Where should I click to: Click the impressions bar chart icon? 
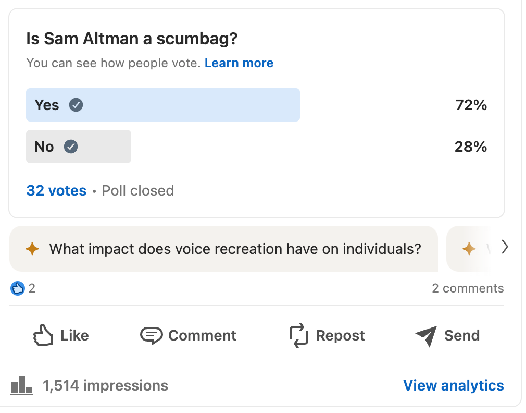(x=22, y=385)
